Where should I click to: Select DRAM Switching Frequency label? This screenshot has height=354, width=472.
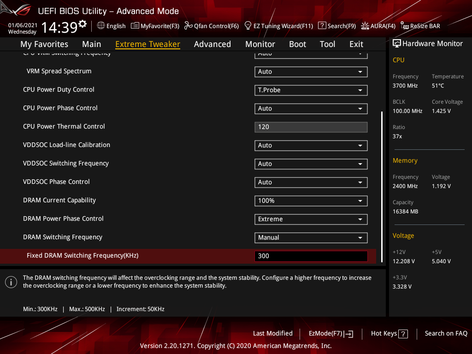click(x=63, y=237)
